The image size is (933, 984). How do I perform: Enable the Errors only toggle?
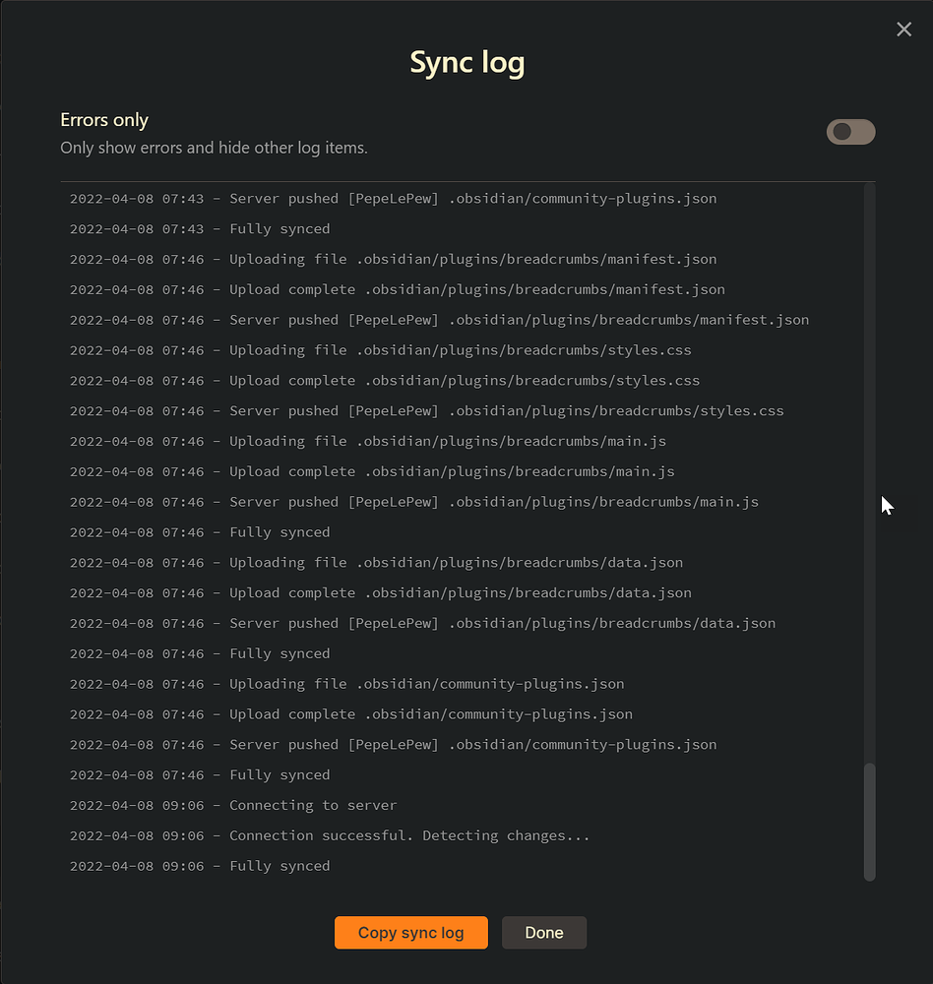pos(850,132)
